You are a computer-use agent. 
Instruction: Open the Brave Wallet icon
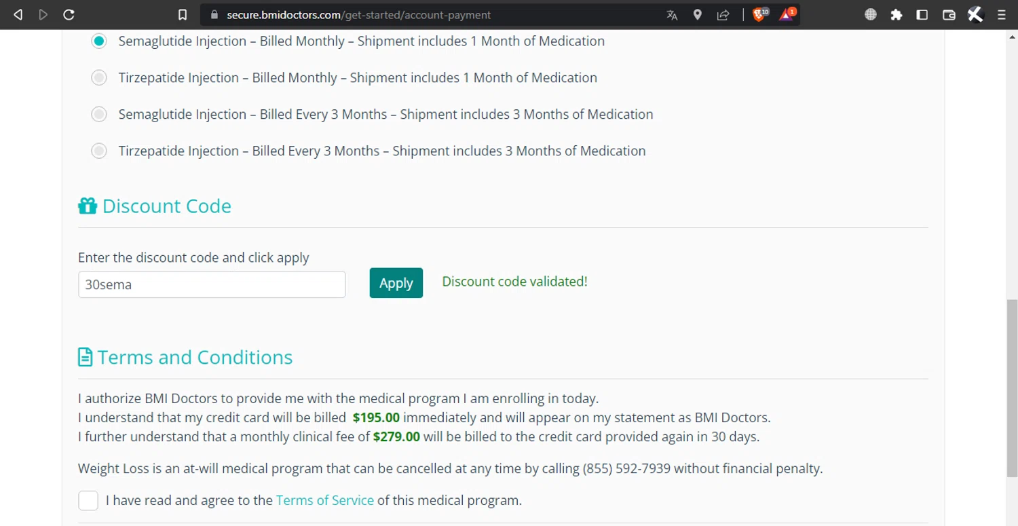tap(949, 15)
